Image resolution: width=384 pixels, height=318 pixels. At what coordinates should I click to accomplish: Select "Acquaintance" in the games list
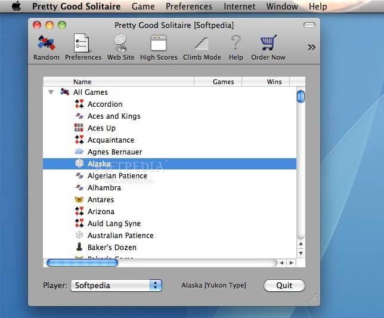tap(111, 140)
